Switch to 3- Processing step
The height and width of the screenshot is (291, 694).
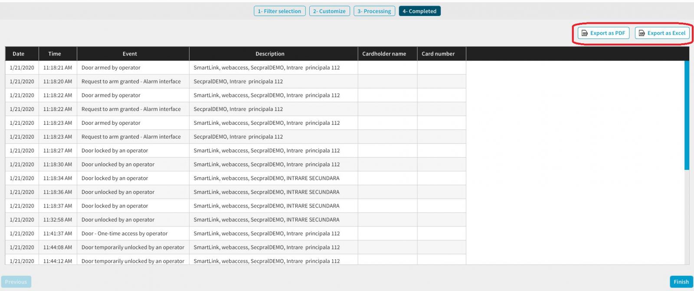point(374,11)
